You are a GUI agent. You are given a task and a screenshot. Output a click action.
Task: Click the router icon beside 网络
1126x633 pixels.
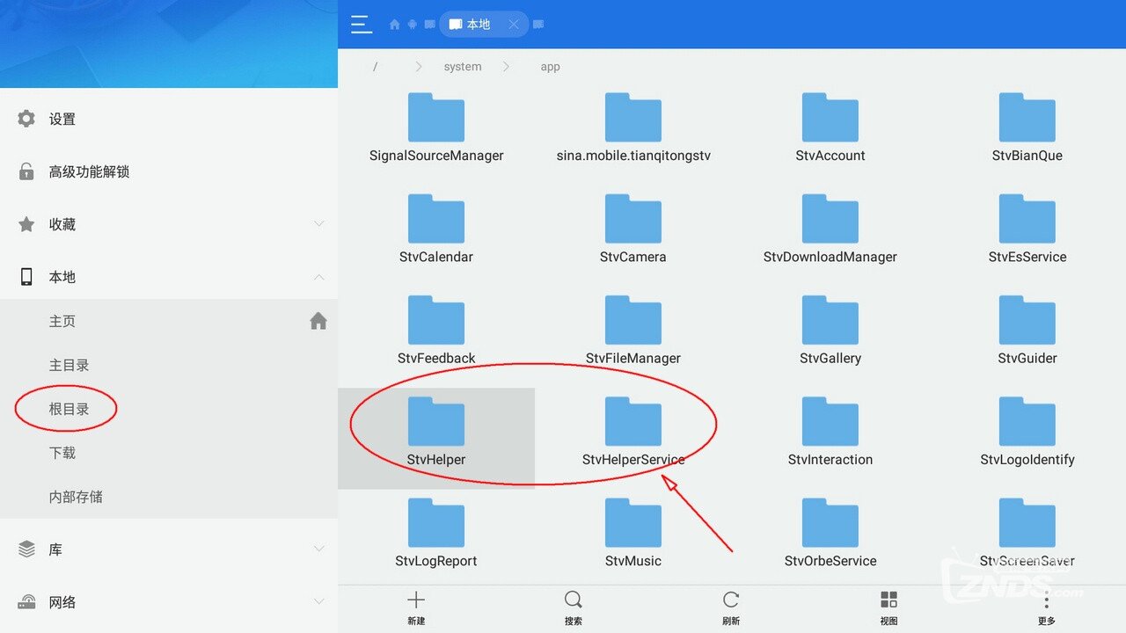click(26, 602)
